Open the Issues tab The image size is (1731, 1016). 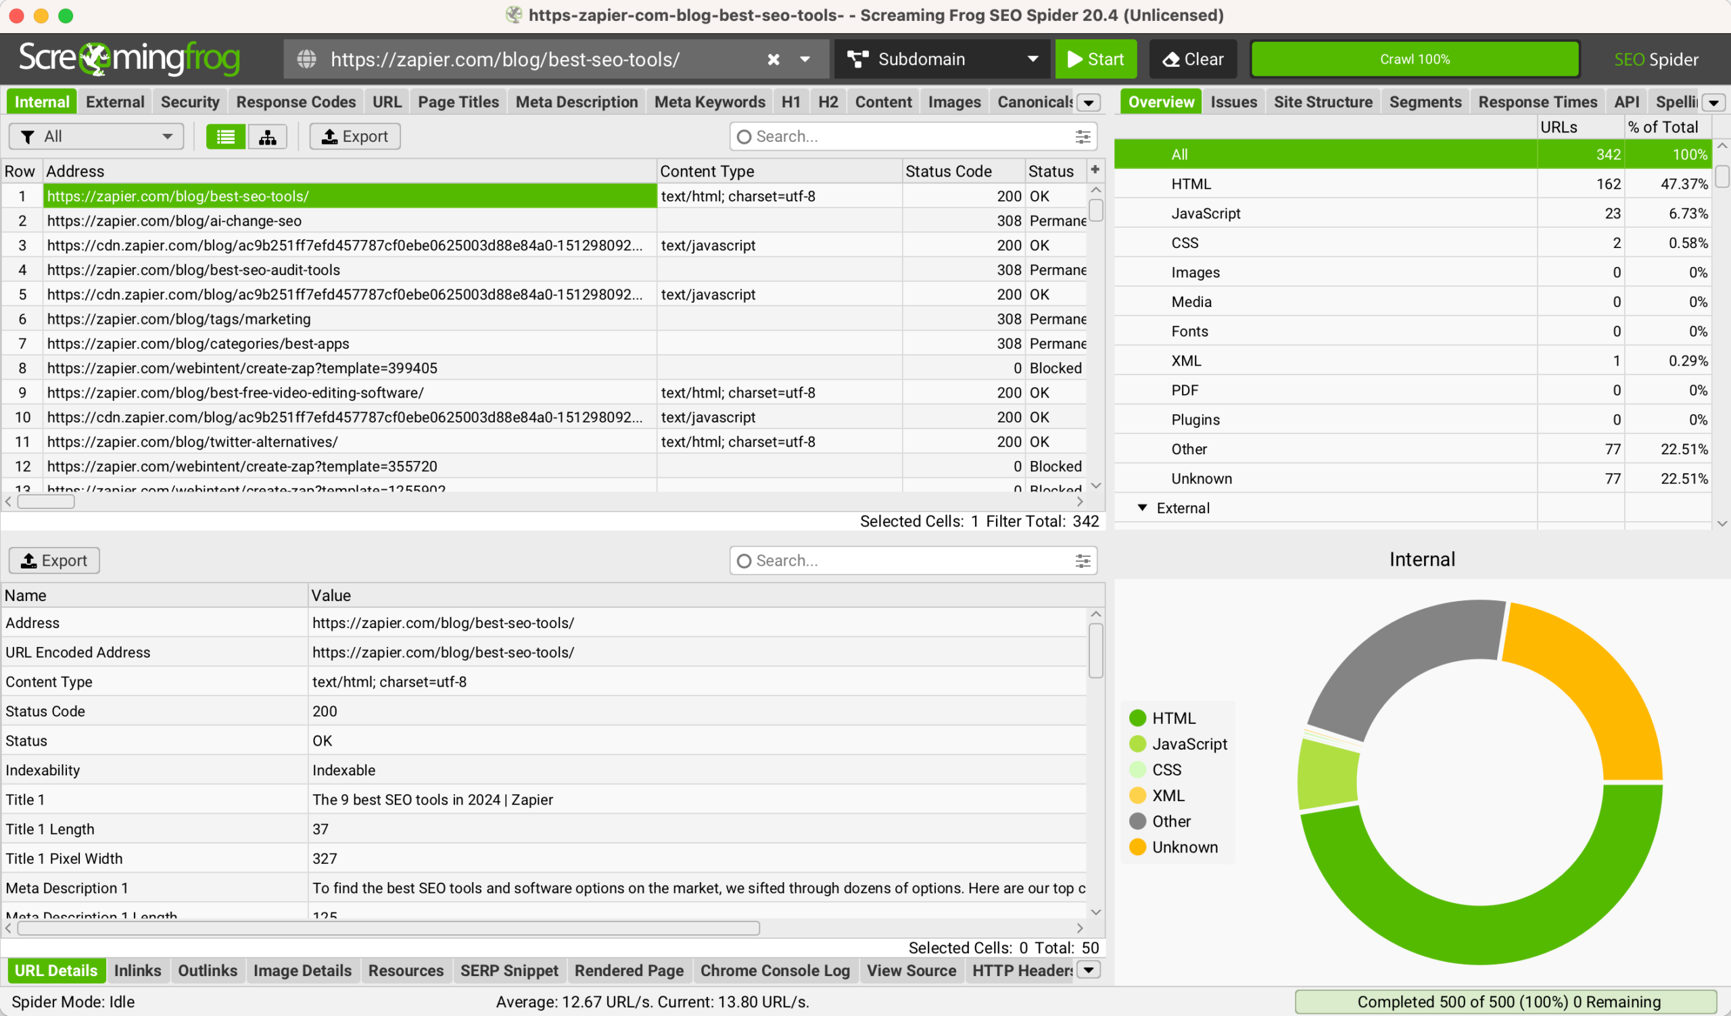coord(1233,101)
